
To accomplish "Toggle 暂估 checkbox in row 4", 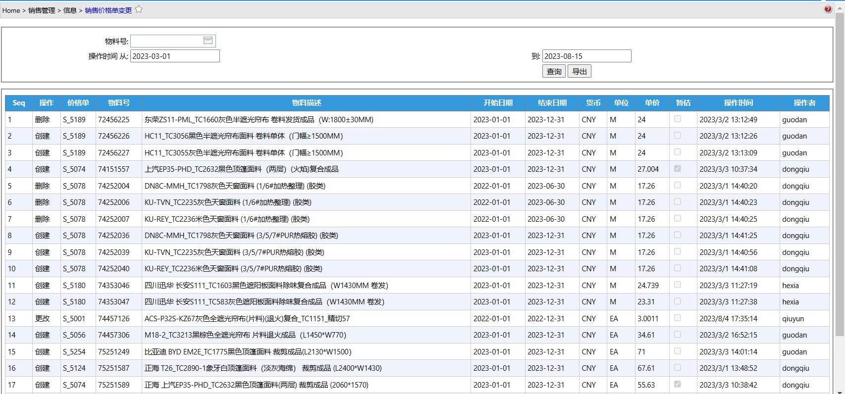I will click(x=677, y=169).
